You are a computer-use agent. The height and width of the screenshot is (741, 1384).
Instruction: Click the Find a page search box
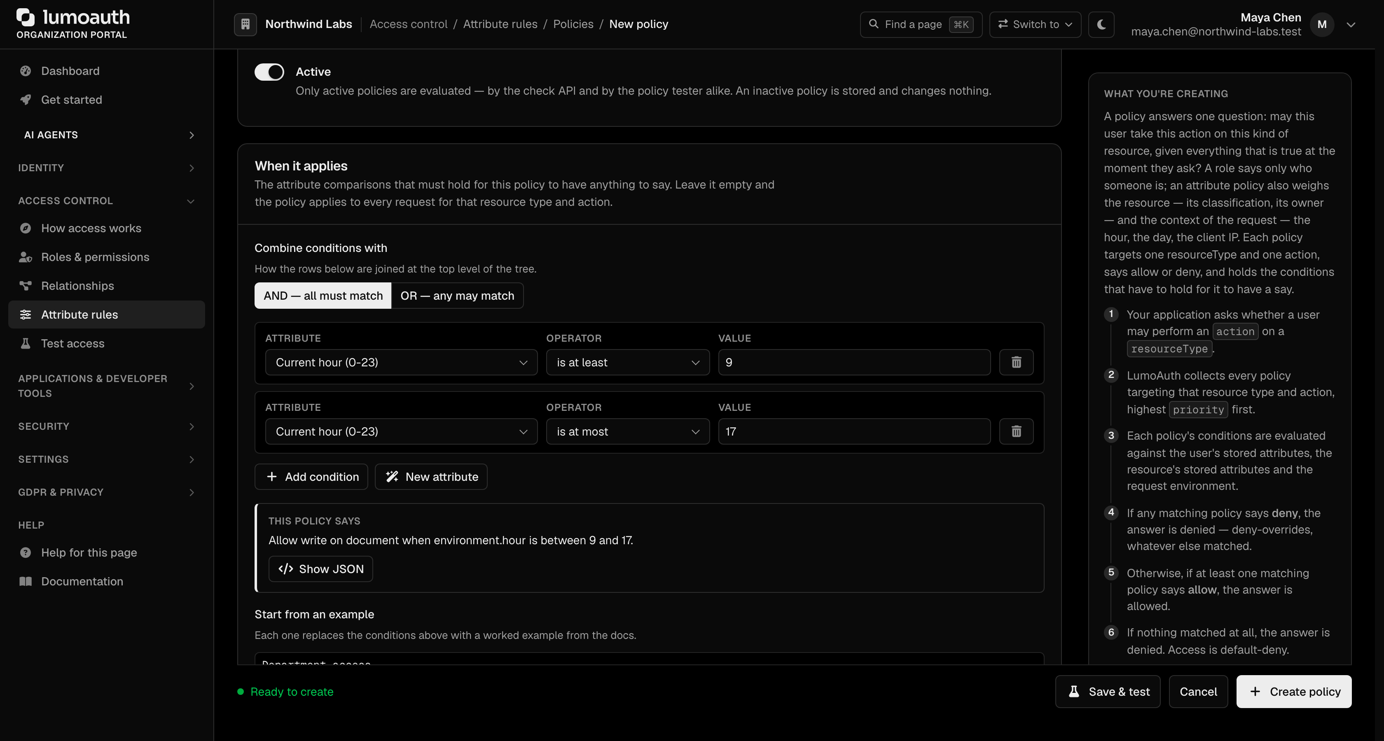(x=921, y=24)
